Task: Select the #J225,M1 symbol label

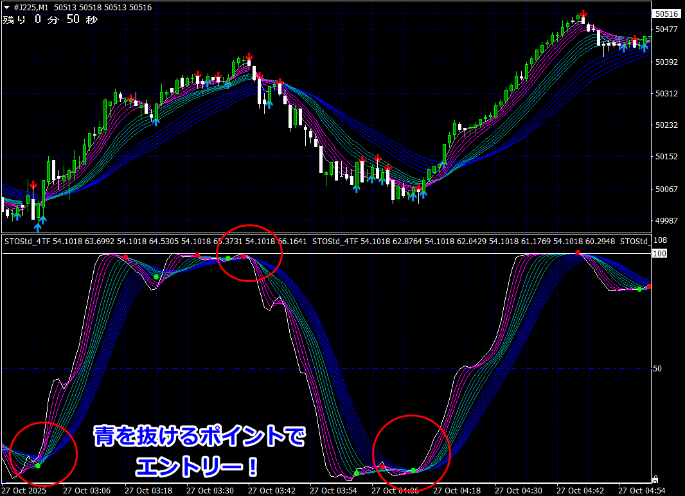Action: [31, 8]
